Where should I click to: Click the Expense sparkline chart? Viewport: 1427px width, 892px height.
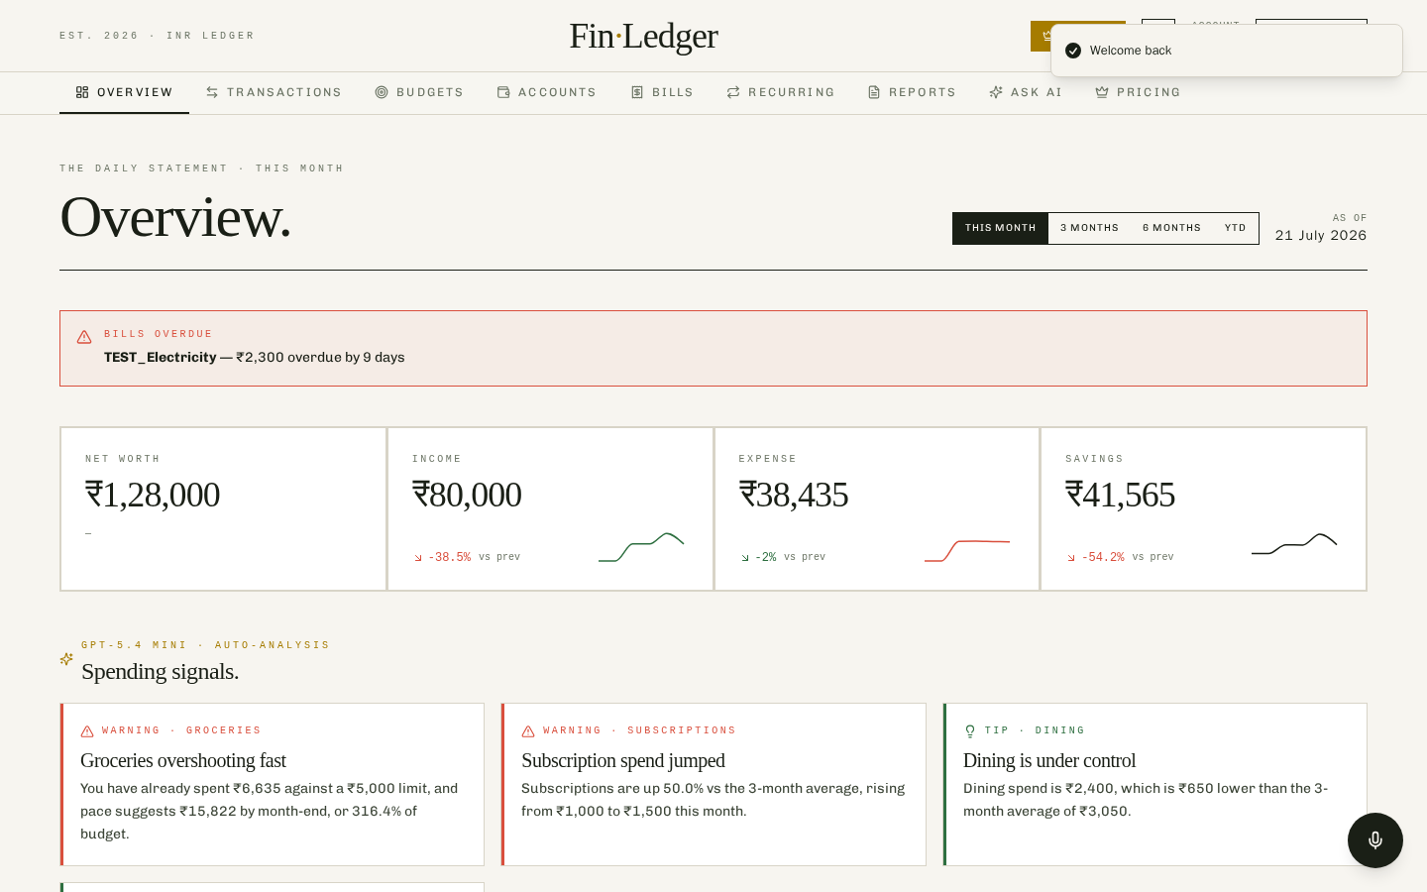(967, 550)
